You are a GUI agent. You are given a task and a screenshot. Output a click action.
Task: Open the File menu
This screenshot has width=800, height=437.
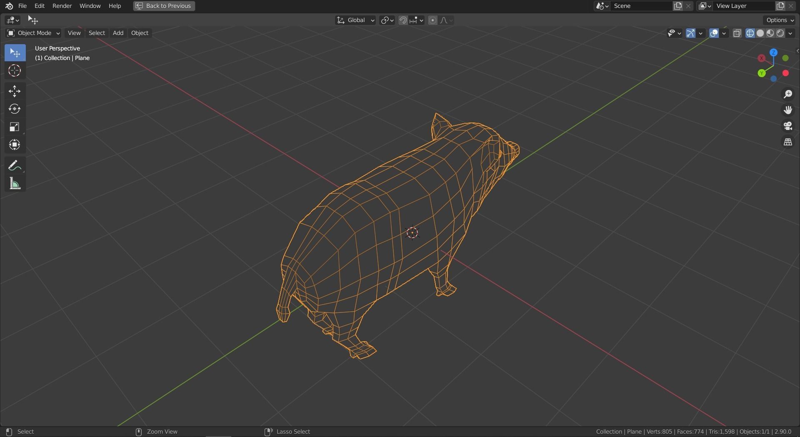pos(22,6)
